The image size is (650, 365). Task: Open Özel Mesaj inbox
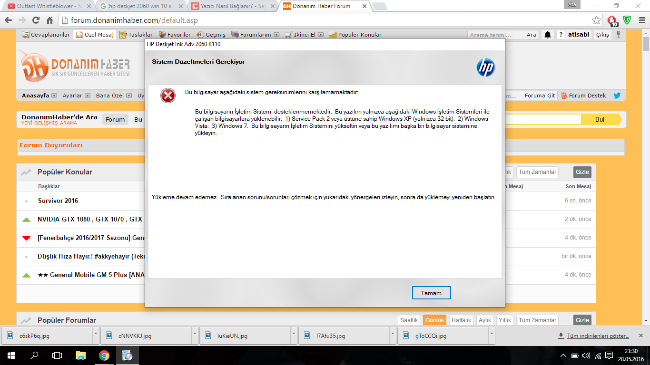95,35
